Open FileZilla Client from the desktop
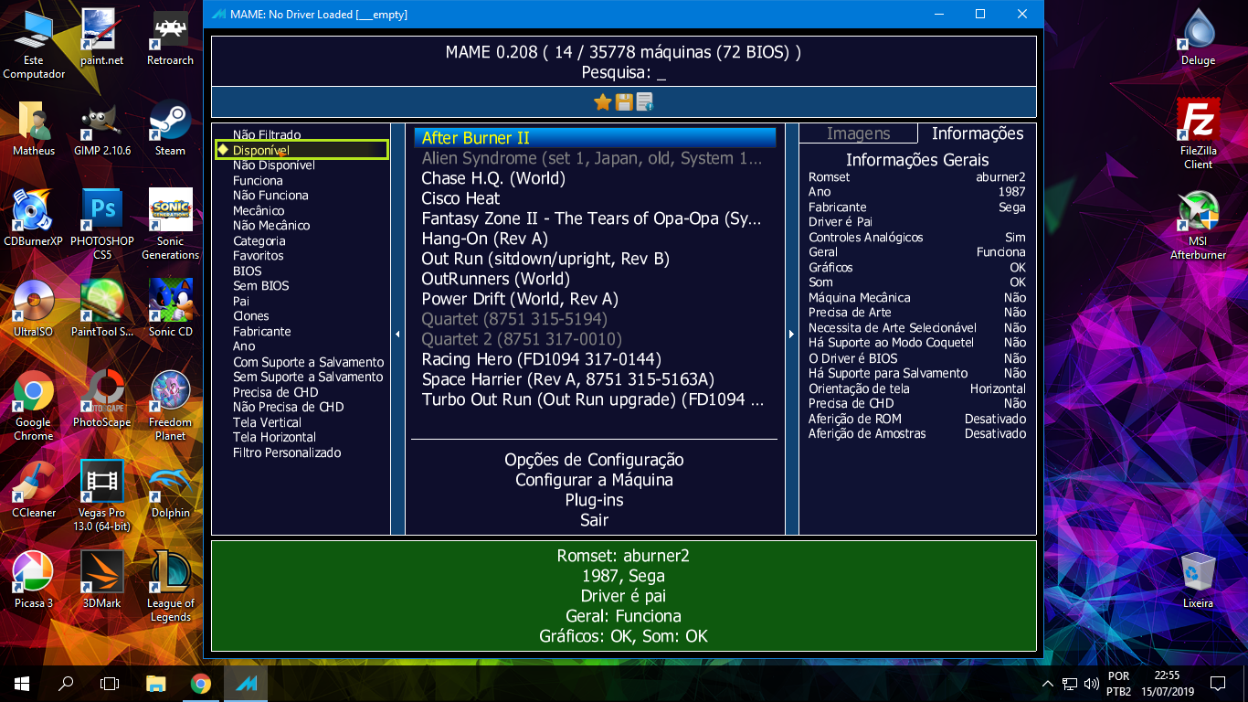The image size is (1248, 702). click(x=1198, y=128)
